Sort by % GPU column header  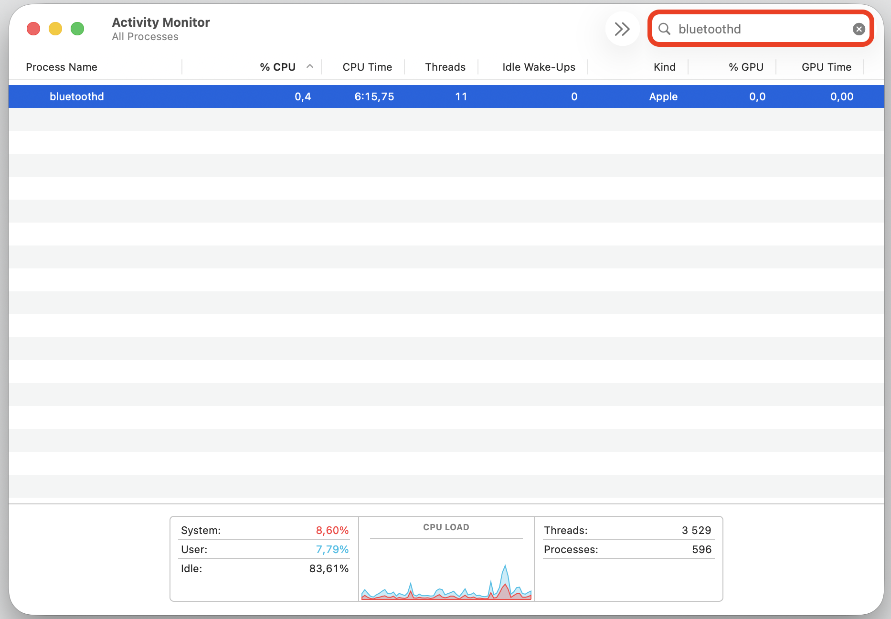click(x=746, y=67)
